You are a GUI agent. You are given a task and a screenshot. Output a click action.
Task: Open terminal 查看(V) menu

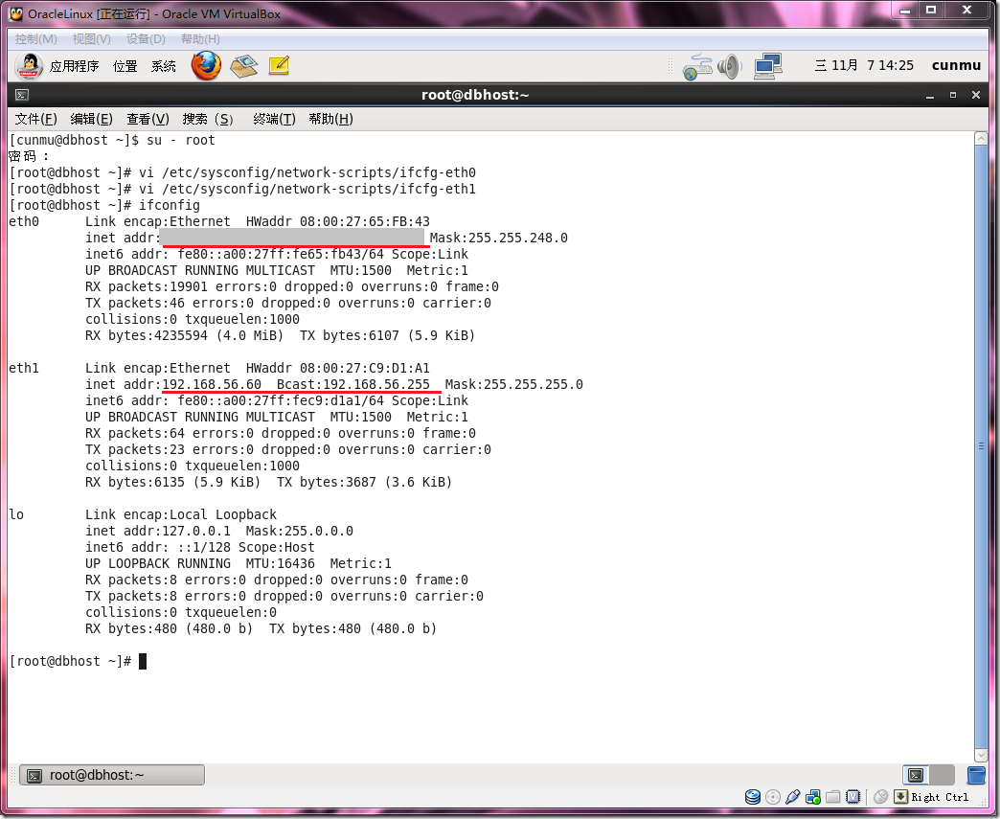[148, 120]
